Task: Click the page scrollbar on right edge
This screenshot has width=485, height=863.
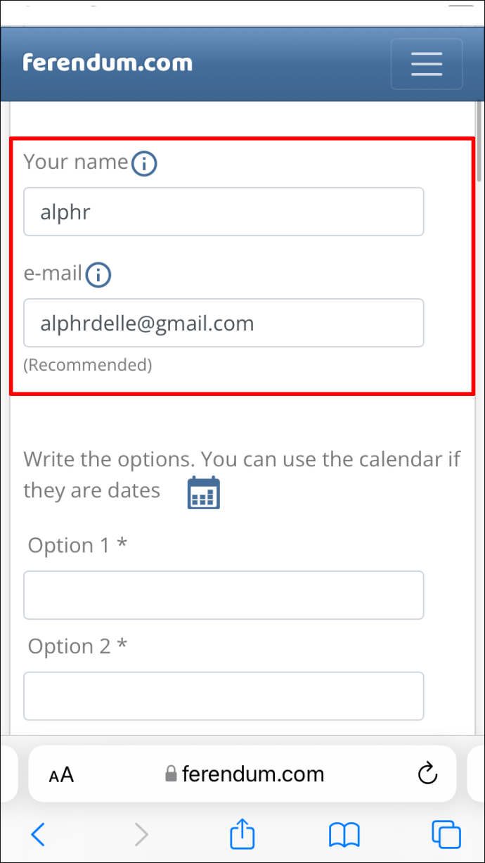Action: (479, 141)
